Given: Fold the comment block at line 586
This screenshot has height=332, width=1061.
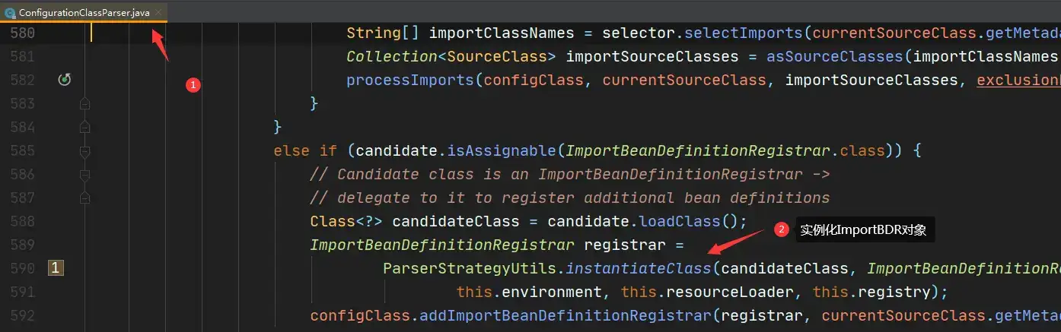Looking at the screenshot, I should pos(84,174).
